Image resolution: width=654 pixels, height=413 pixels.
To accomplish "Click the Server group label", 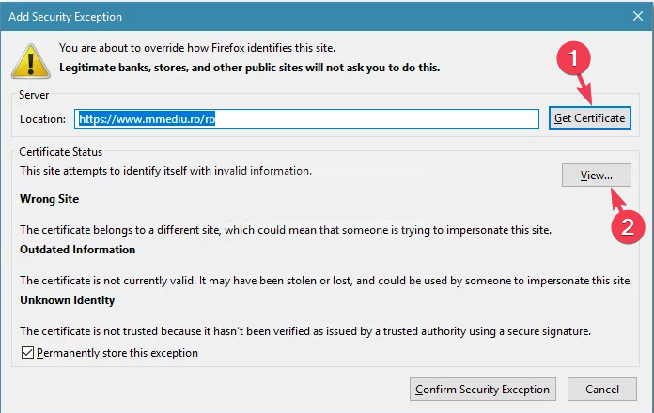I will click(x=34, y=95).
